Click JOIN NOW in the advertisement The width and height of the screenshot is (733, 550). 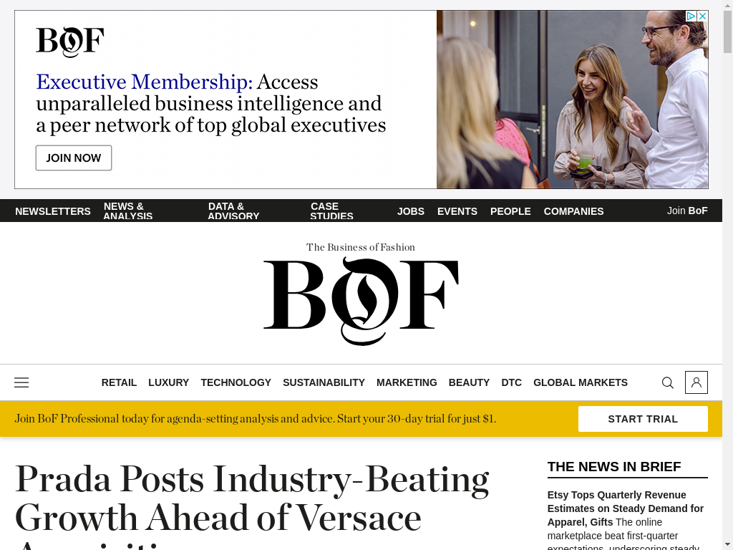(74, 158)
